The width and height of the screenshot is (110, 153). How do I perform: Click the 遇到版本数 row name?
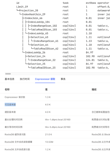pyautogui.click(x=10, y=112)
